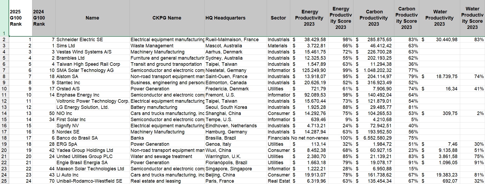
Task: Click the SMA Solar Technology AG cell
Action: [93, 70]
